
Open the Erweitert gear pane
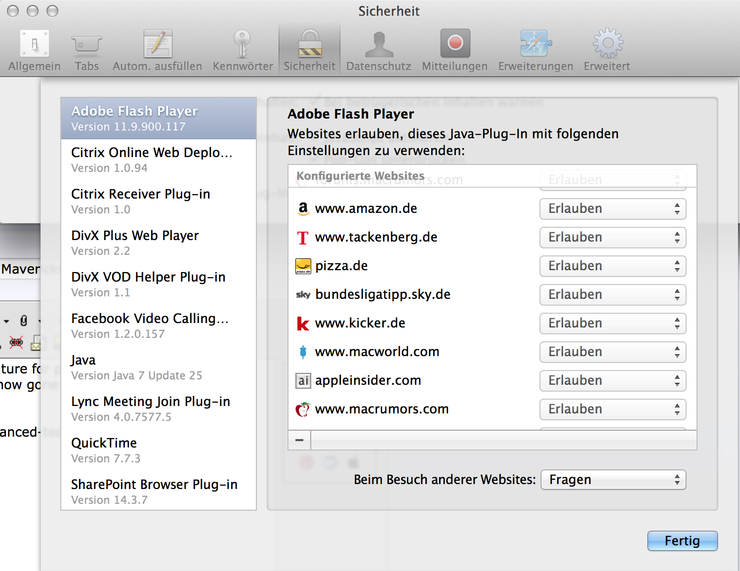click(607, 50)
